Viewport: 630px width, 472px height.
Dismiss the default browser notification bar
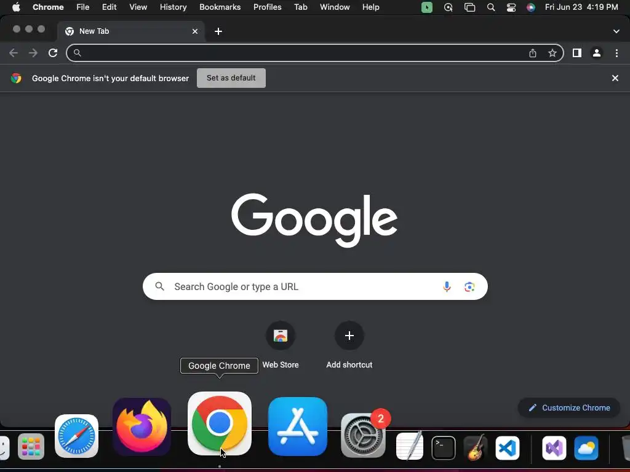615,78
